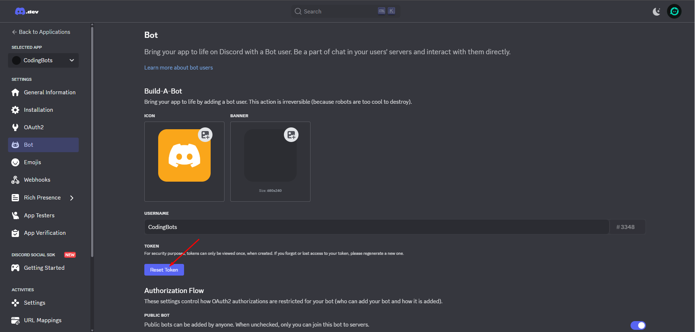Open Activities Settings page

pos(43,303)
